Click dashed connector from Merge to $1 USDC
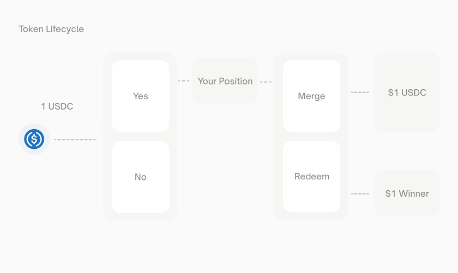Image resolution: width=458 pixels, height=273 pixels. tap(360, 93)
